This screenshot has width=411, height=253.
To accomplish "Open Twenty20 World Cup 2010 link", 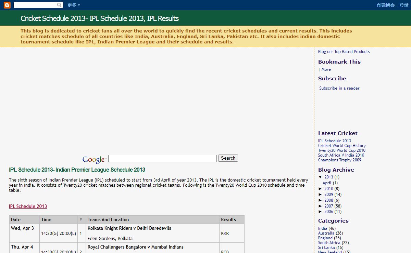I will (x=342, y=150).
